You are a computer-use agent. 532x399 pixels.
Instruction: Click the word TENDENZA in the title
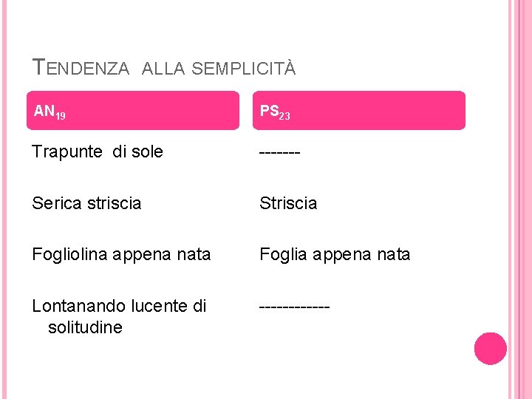click(81, 68)
